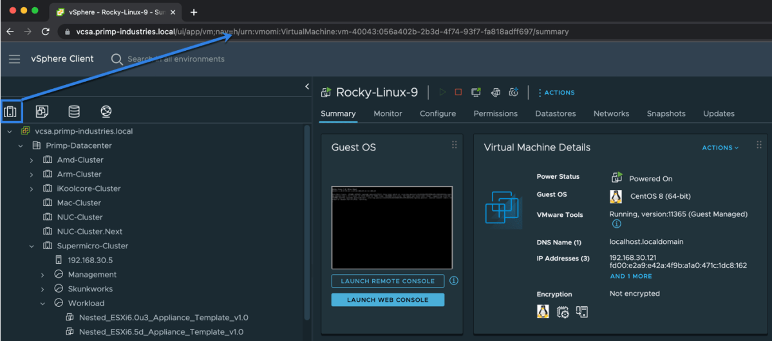Go back in the browser
The height and width of the screenshot is (341, 772).
tap(11, 32)
